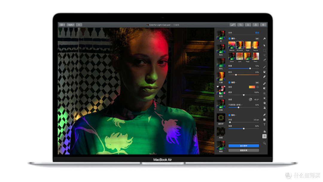
Task: Select the Pen tool
Action: pos(264,115)
